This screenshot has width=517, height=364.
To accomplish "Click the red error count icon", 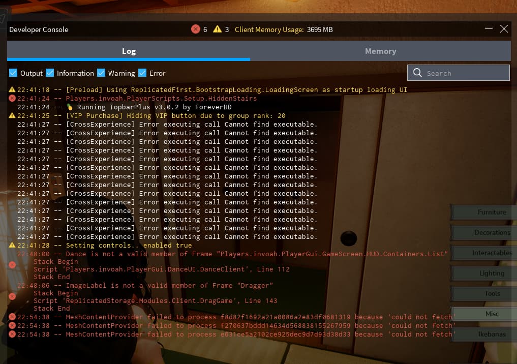I will (x=196, y=29).
